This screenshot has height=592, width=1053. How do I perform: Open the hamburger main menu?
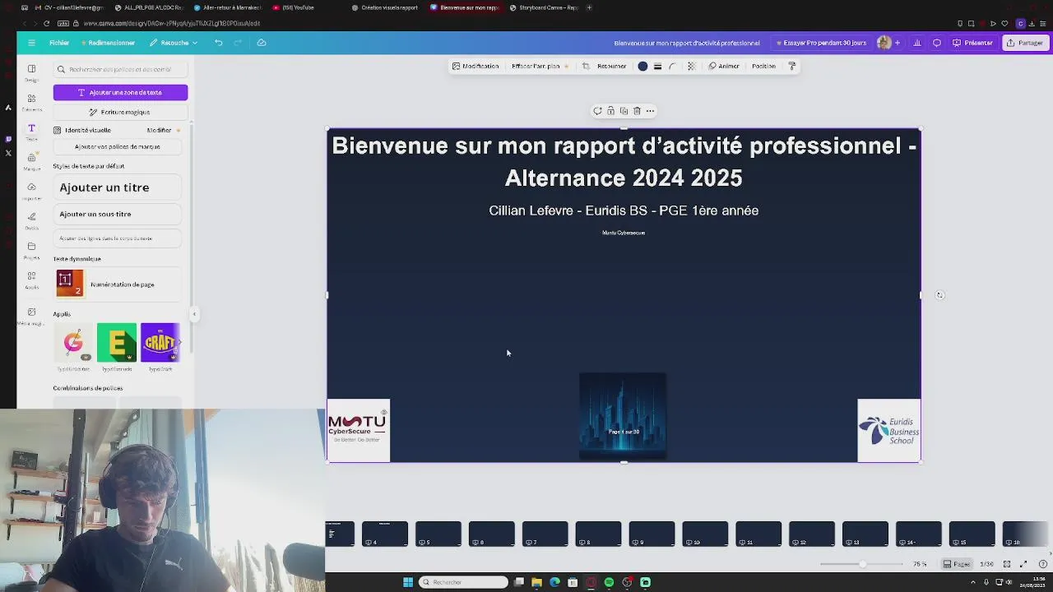click(31, 43)
